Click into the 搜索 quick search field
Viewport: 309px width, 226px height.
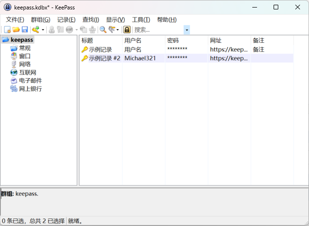click(x=159, y=30)
